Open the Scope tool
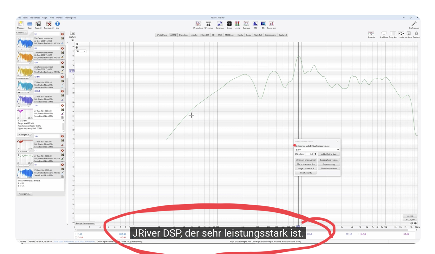Image resolution: width=435 pixels, height=254 pixels. (x=229, y=24)
